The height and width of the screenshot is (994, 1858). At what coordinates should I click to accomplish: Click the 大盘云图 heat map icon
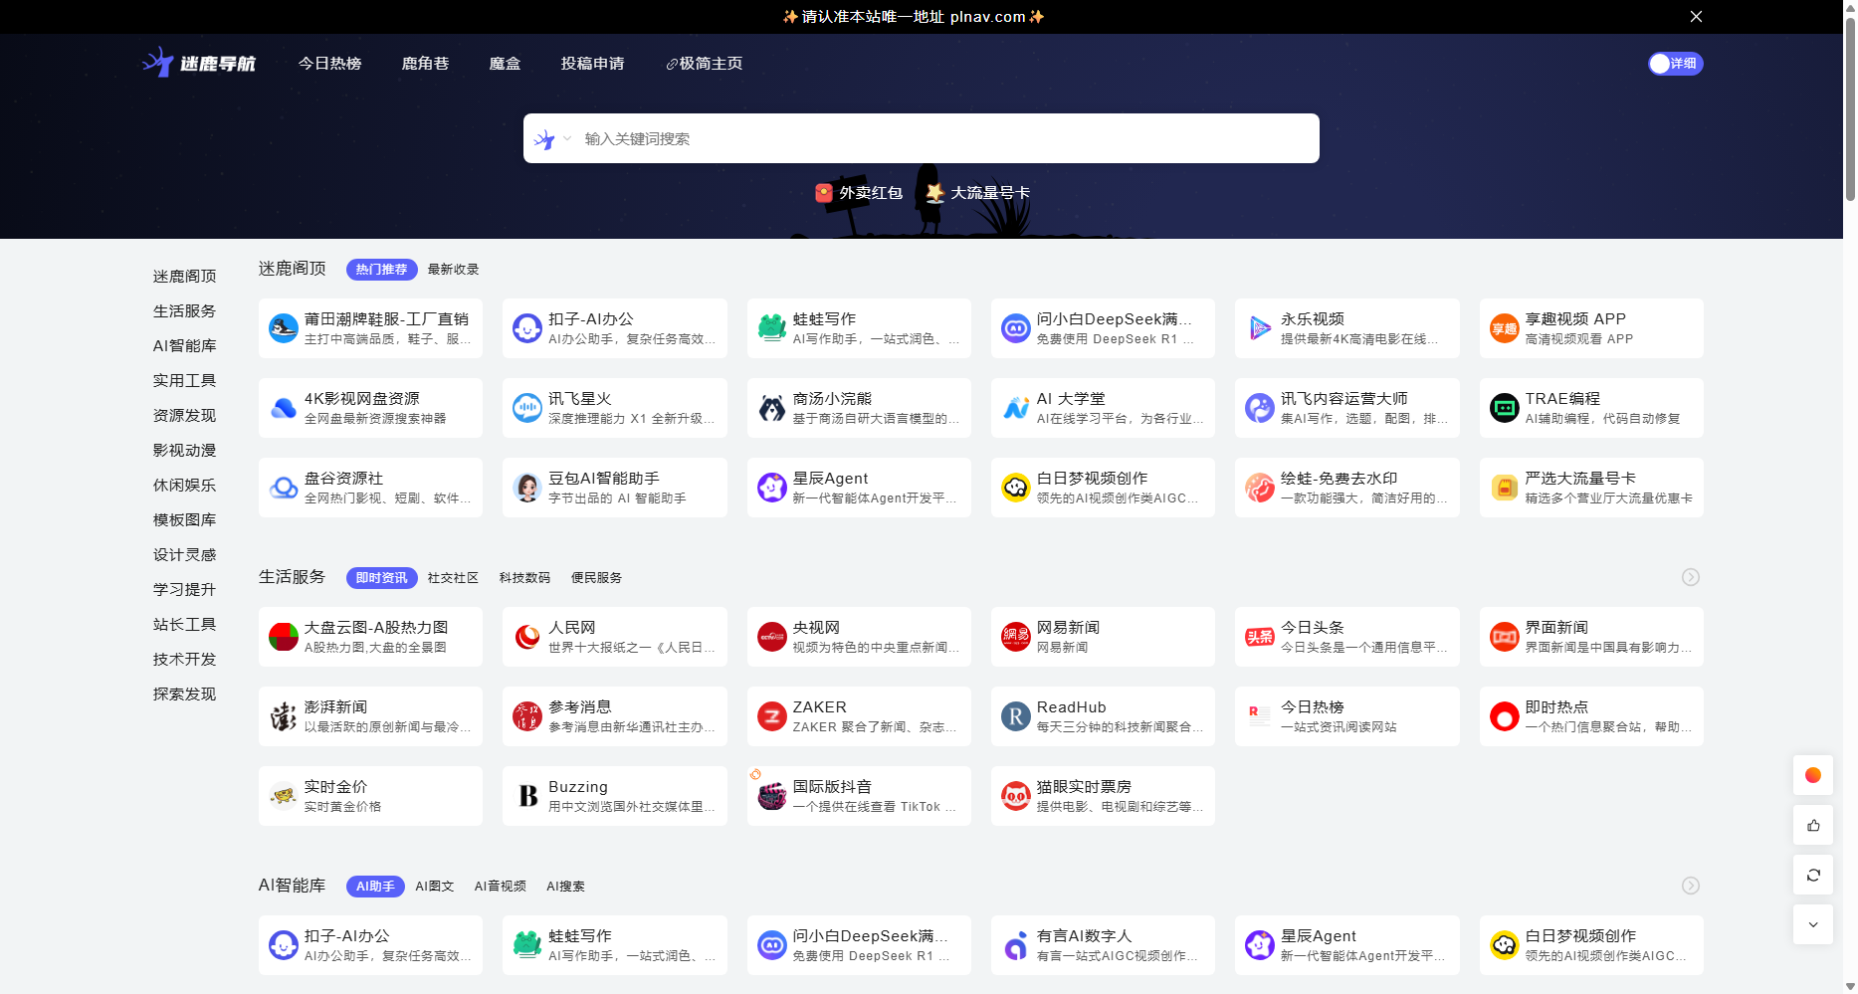click(x=284, y=637)
